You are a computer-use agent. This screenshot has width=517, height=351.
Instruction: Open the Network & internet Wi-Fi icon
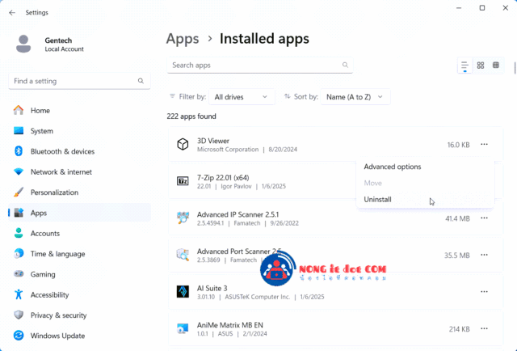tap(19, 171)
